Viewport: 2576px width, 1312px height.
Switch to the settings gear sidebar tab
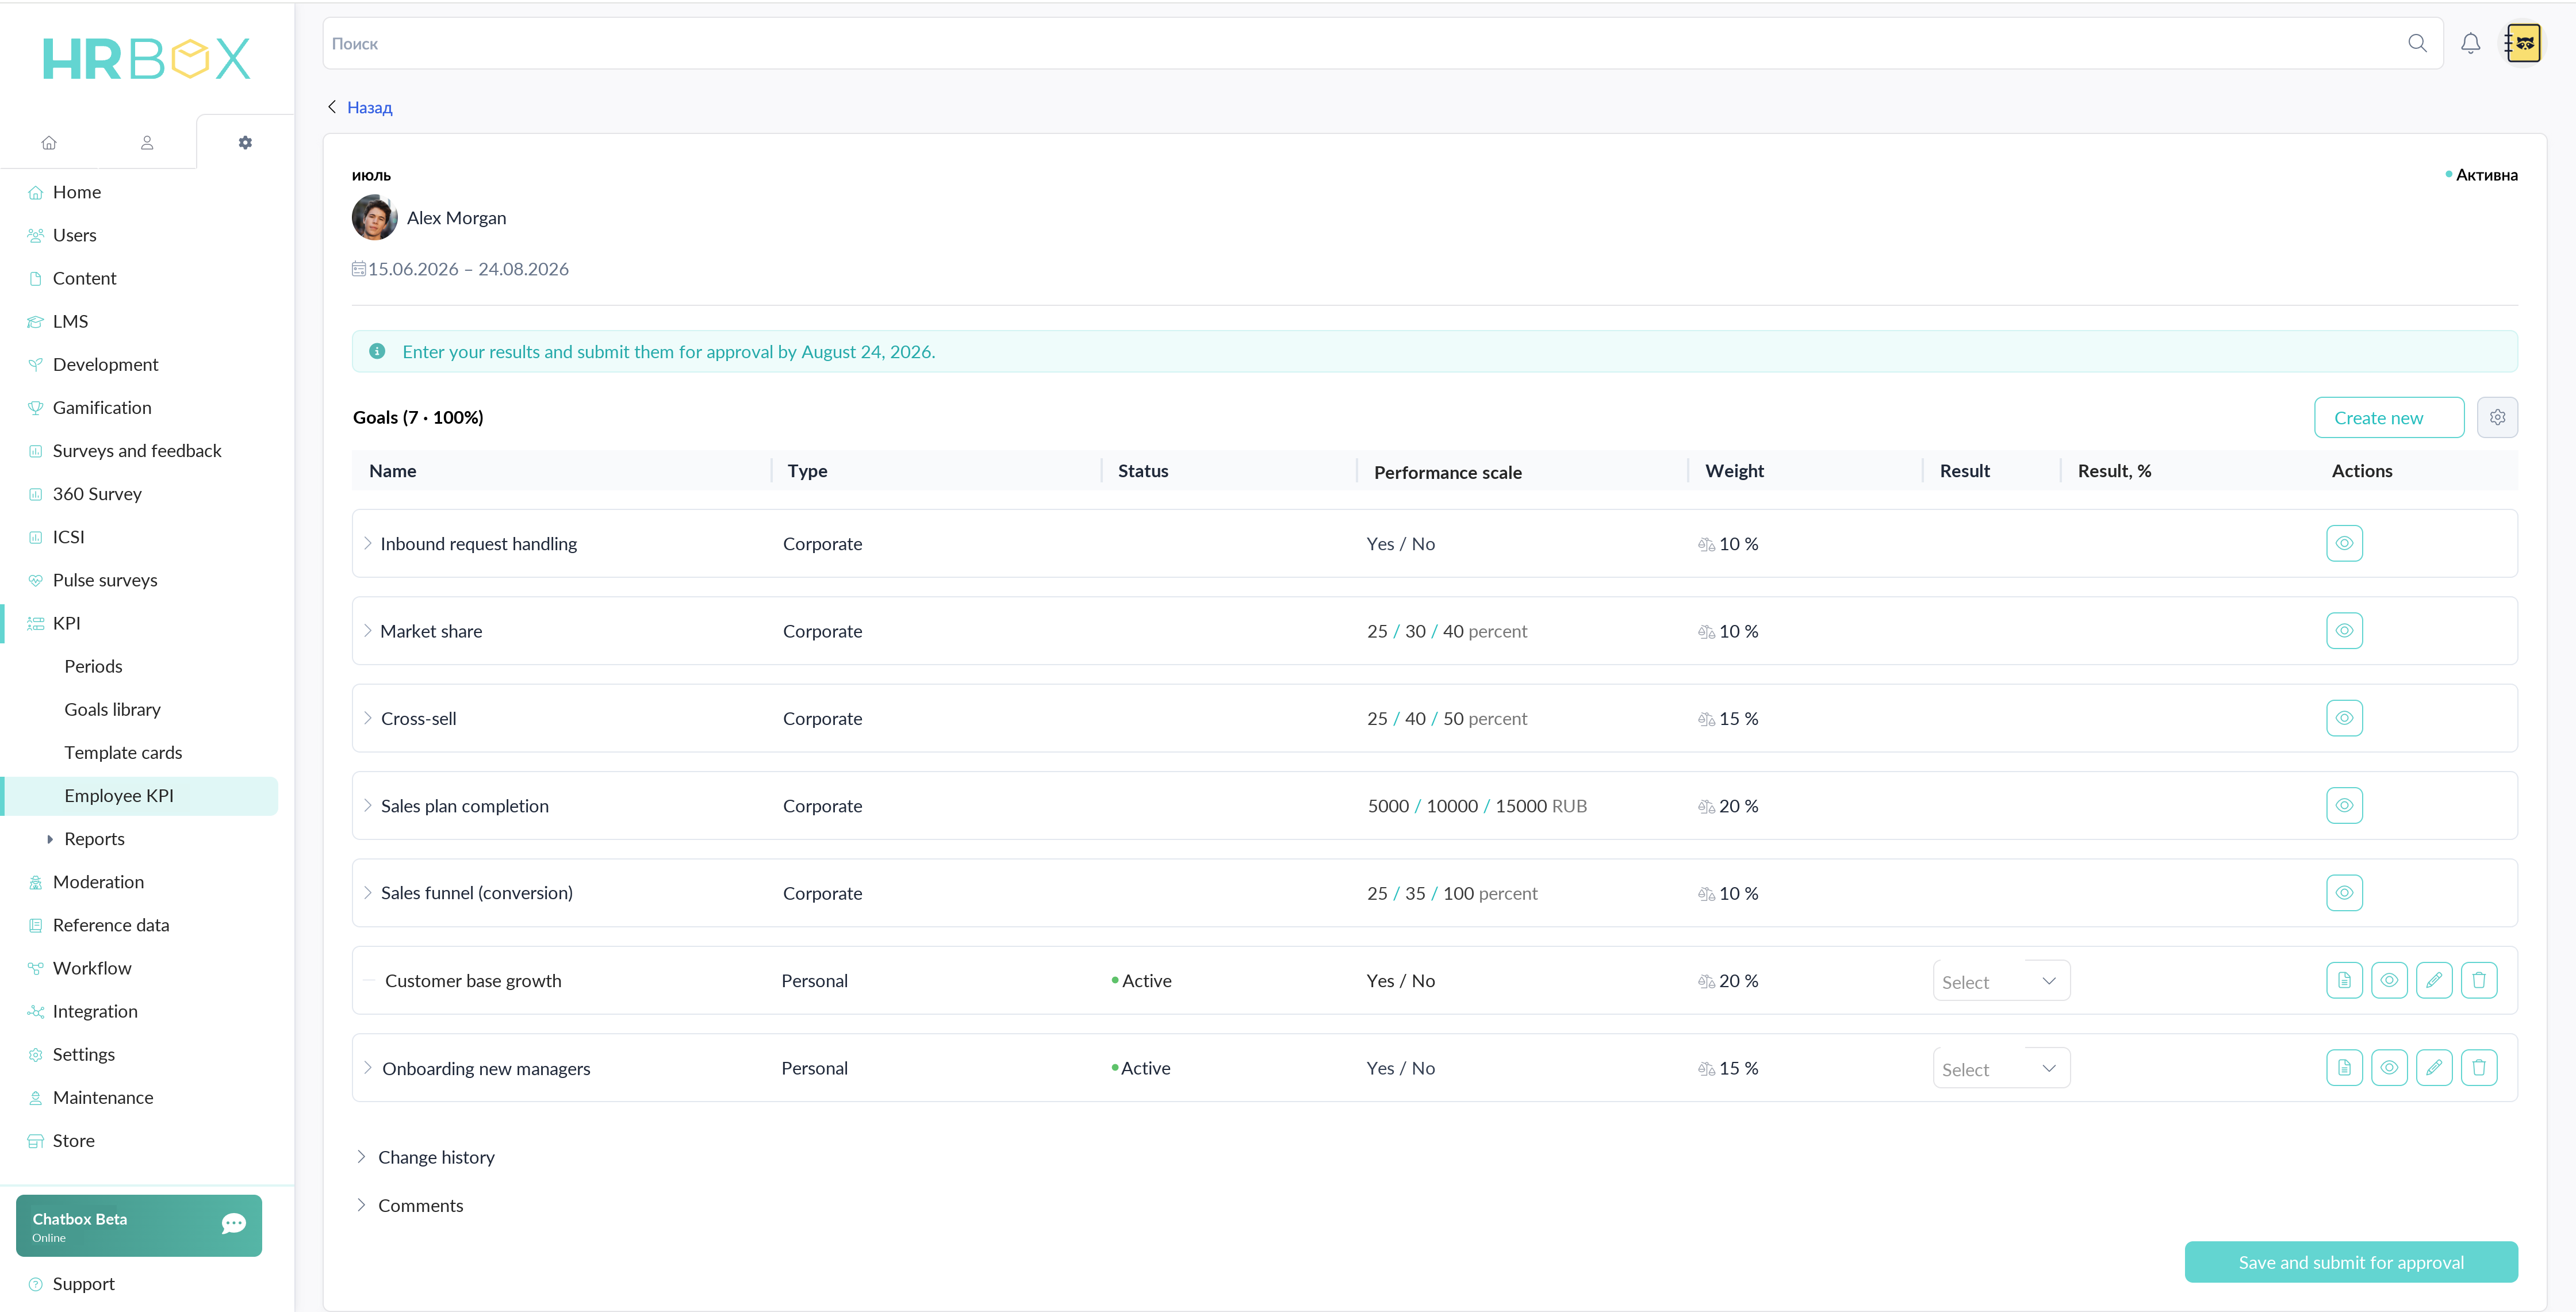(245, 142)
